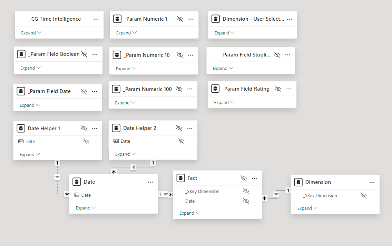Select the Date column in the Date table

(x=86, y=195)
